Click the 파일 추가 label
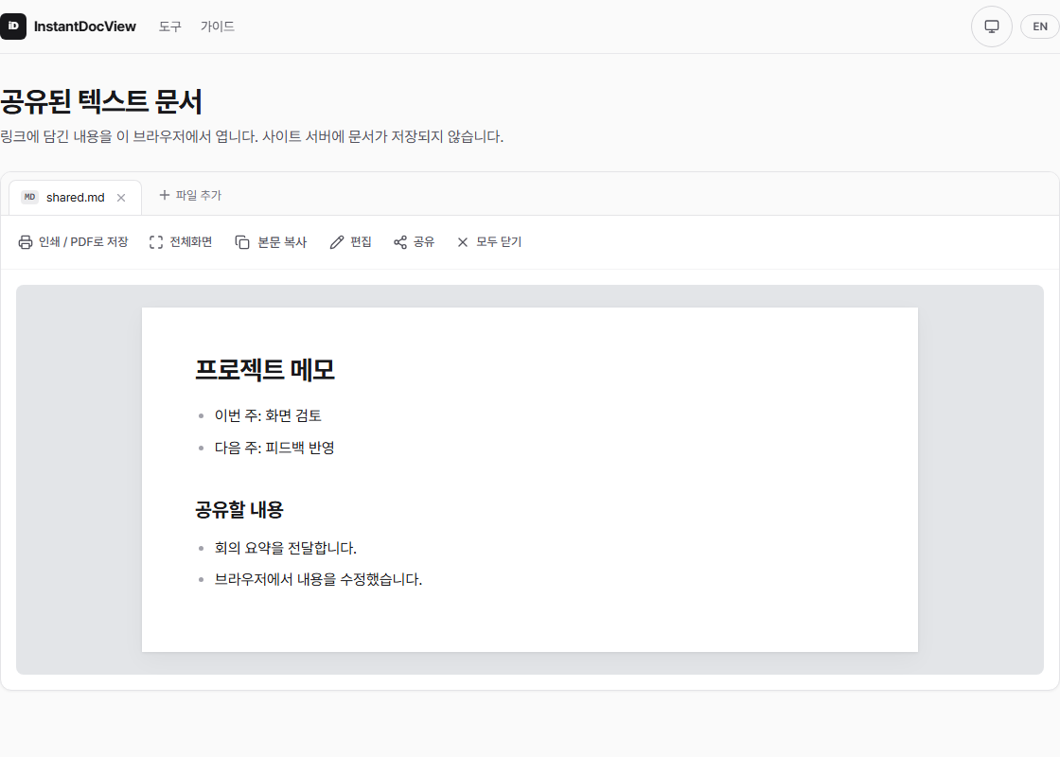Image resolution: width=1060 pixels, height=757 pixels. tap(198, 195)
